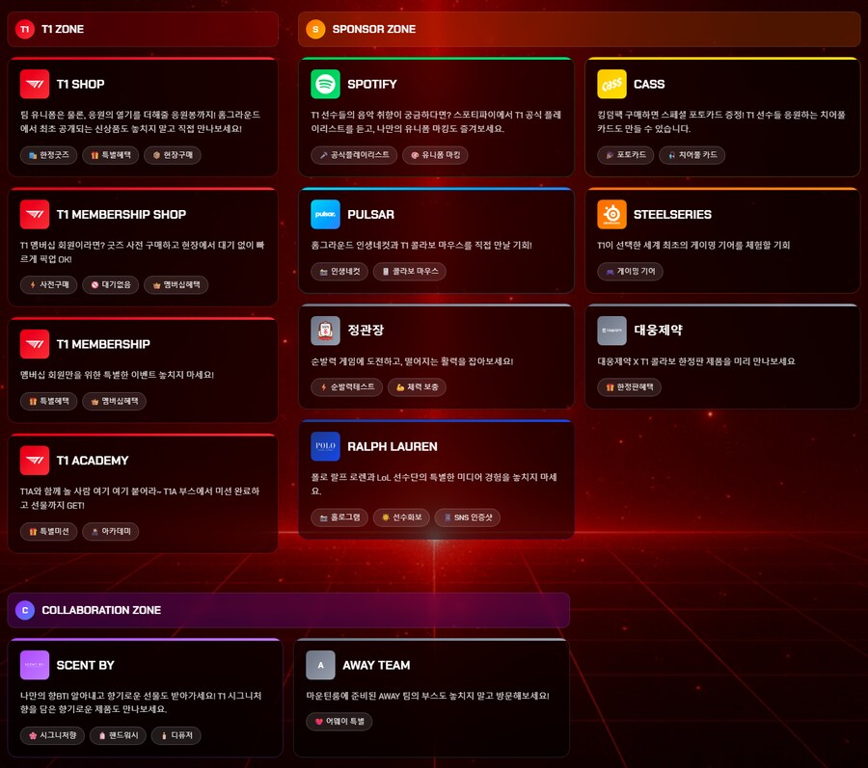Select the COLLABORATION ZONE section header
Screen dimensions: 868x768
tap(288, 610)
